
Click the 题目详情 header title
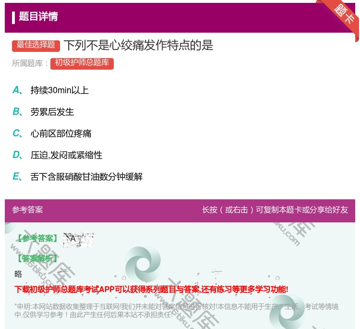pyautogui.click(x=38, y=16)
